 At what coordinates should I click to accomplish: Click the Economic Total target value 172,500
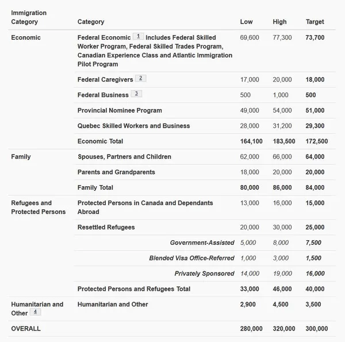317,141
